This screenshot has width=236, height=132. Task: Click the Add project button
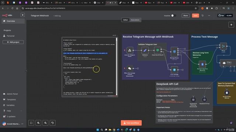[13, 42]
